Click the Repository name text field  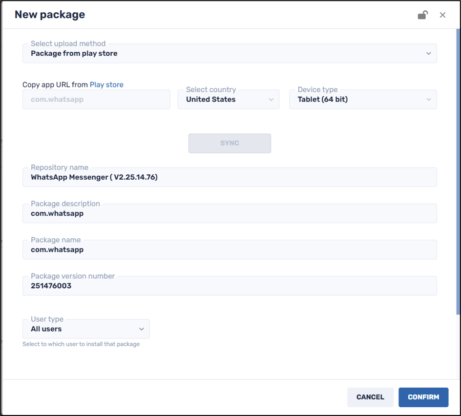click(229, 177)
